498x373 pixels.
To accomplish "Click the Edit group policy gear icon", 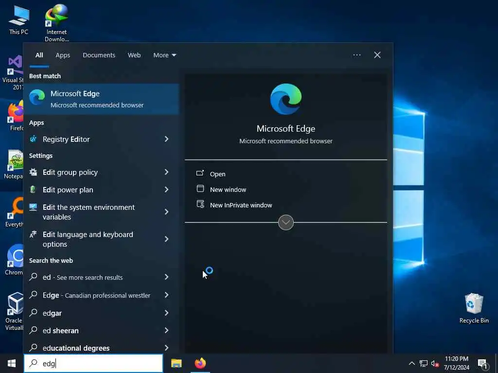I will (33, 172).
